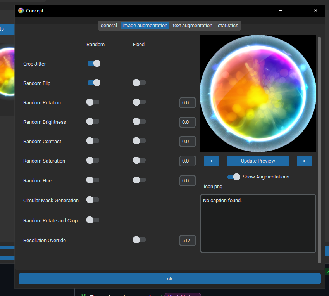
Task: Select the image augmentation tab
Action: pyautogui.click(x=145, y=26)
